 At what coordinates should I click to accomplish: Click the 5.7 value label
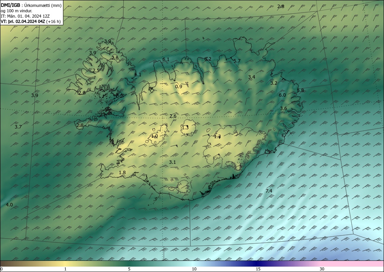(237, 61)
